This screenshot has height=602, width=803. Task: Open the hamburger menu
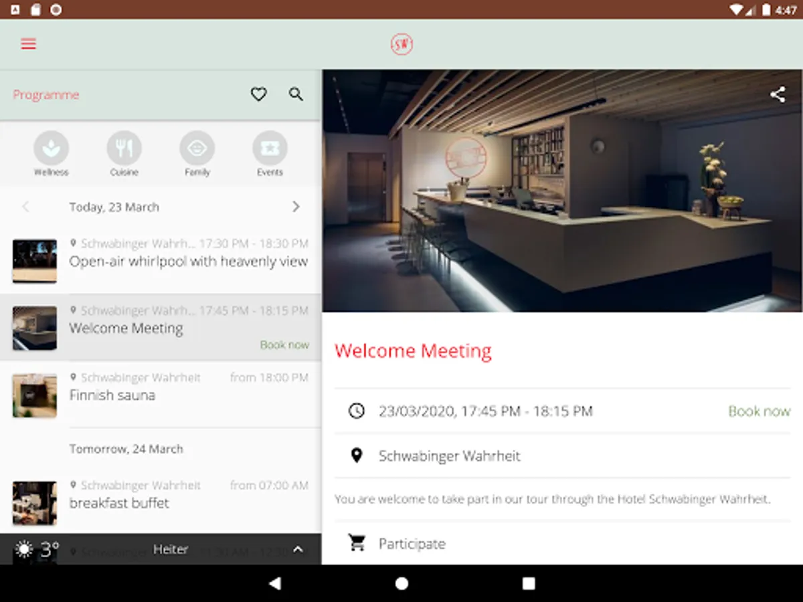28,44
